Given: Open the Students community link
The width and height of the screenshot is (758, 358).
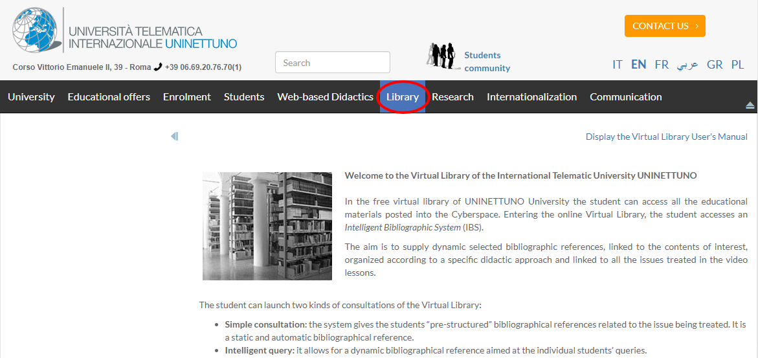Looking at the screenshot, I should pos(487,62).
